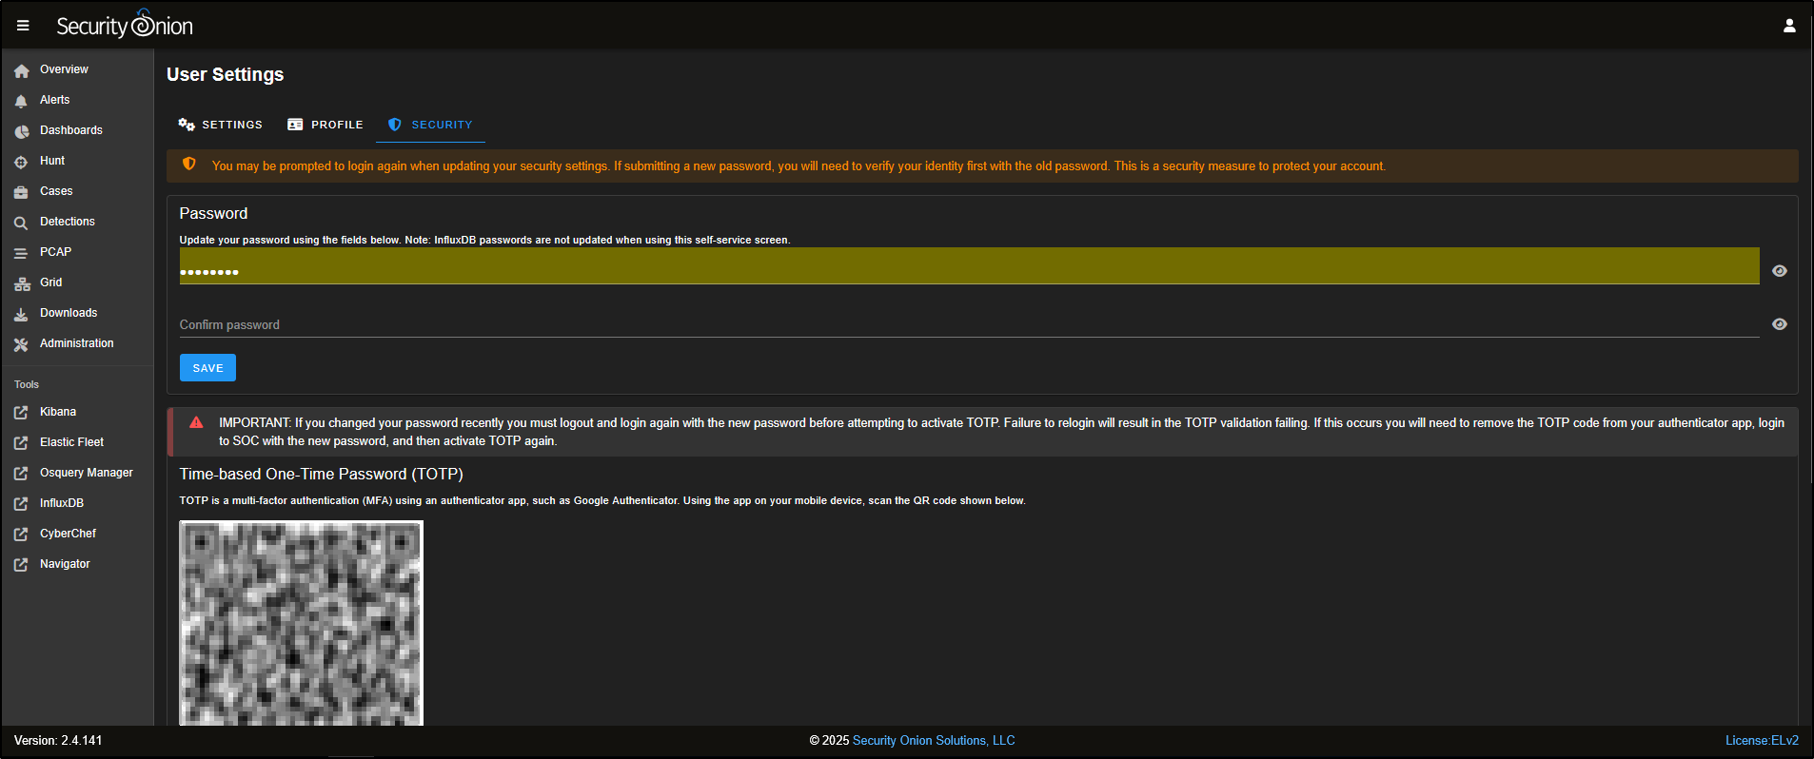Click the hamburger menu icon
Viewport: 1814px width, 759px height.
23,26
